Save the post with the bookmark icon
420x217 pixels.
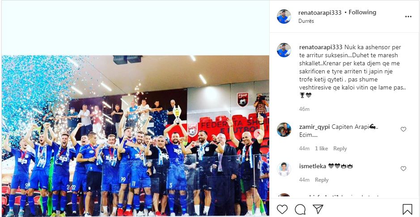[407, 209]
